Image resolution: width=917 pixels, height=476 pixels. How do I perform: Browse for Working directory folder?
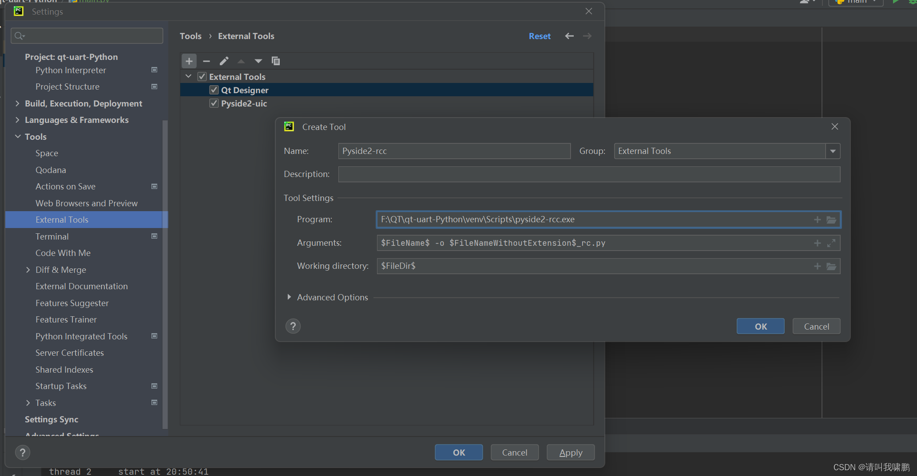(x=831, y=266)
